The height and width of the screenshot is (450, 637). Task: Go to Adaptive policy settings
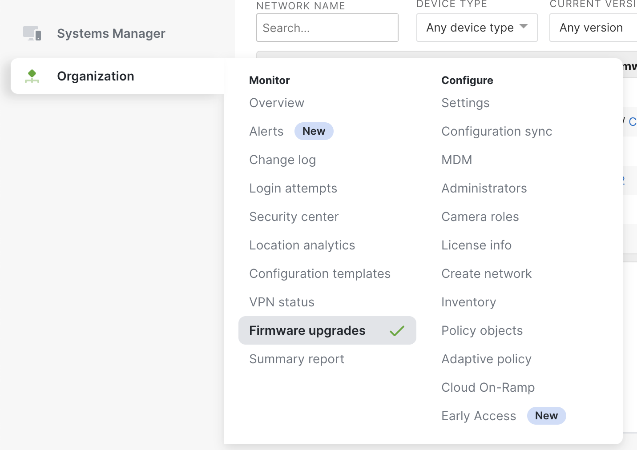pos(486,359)
